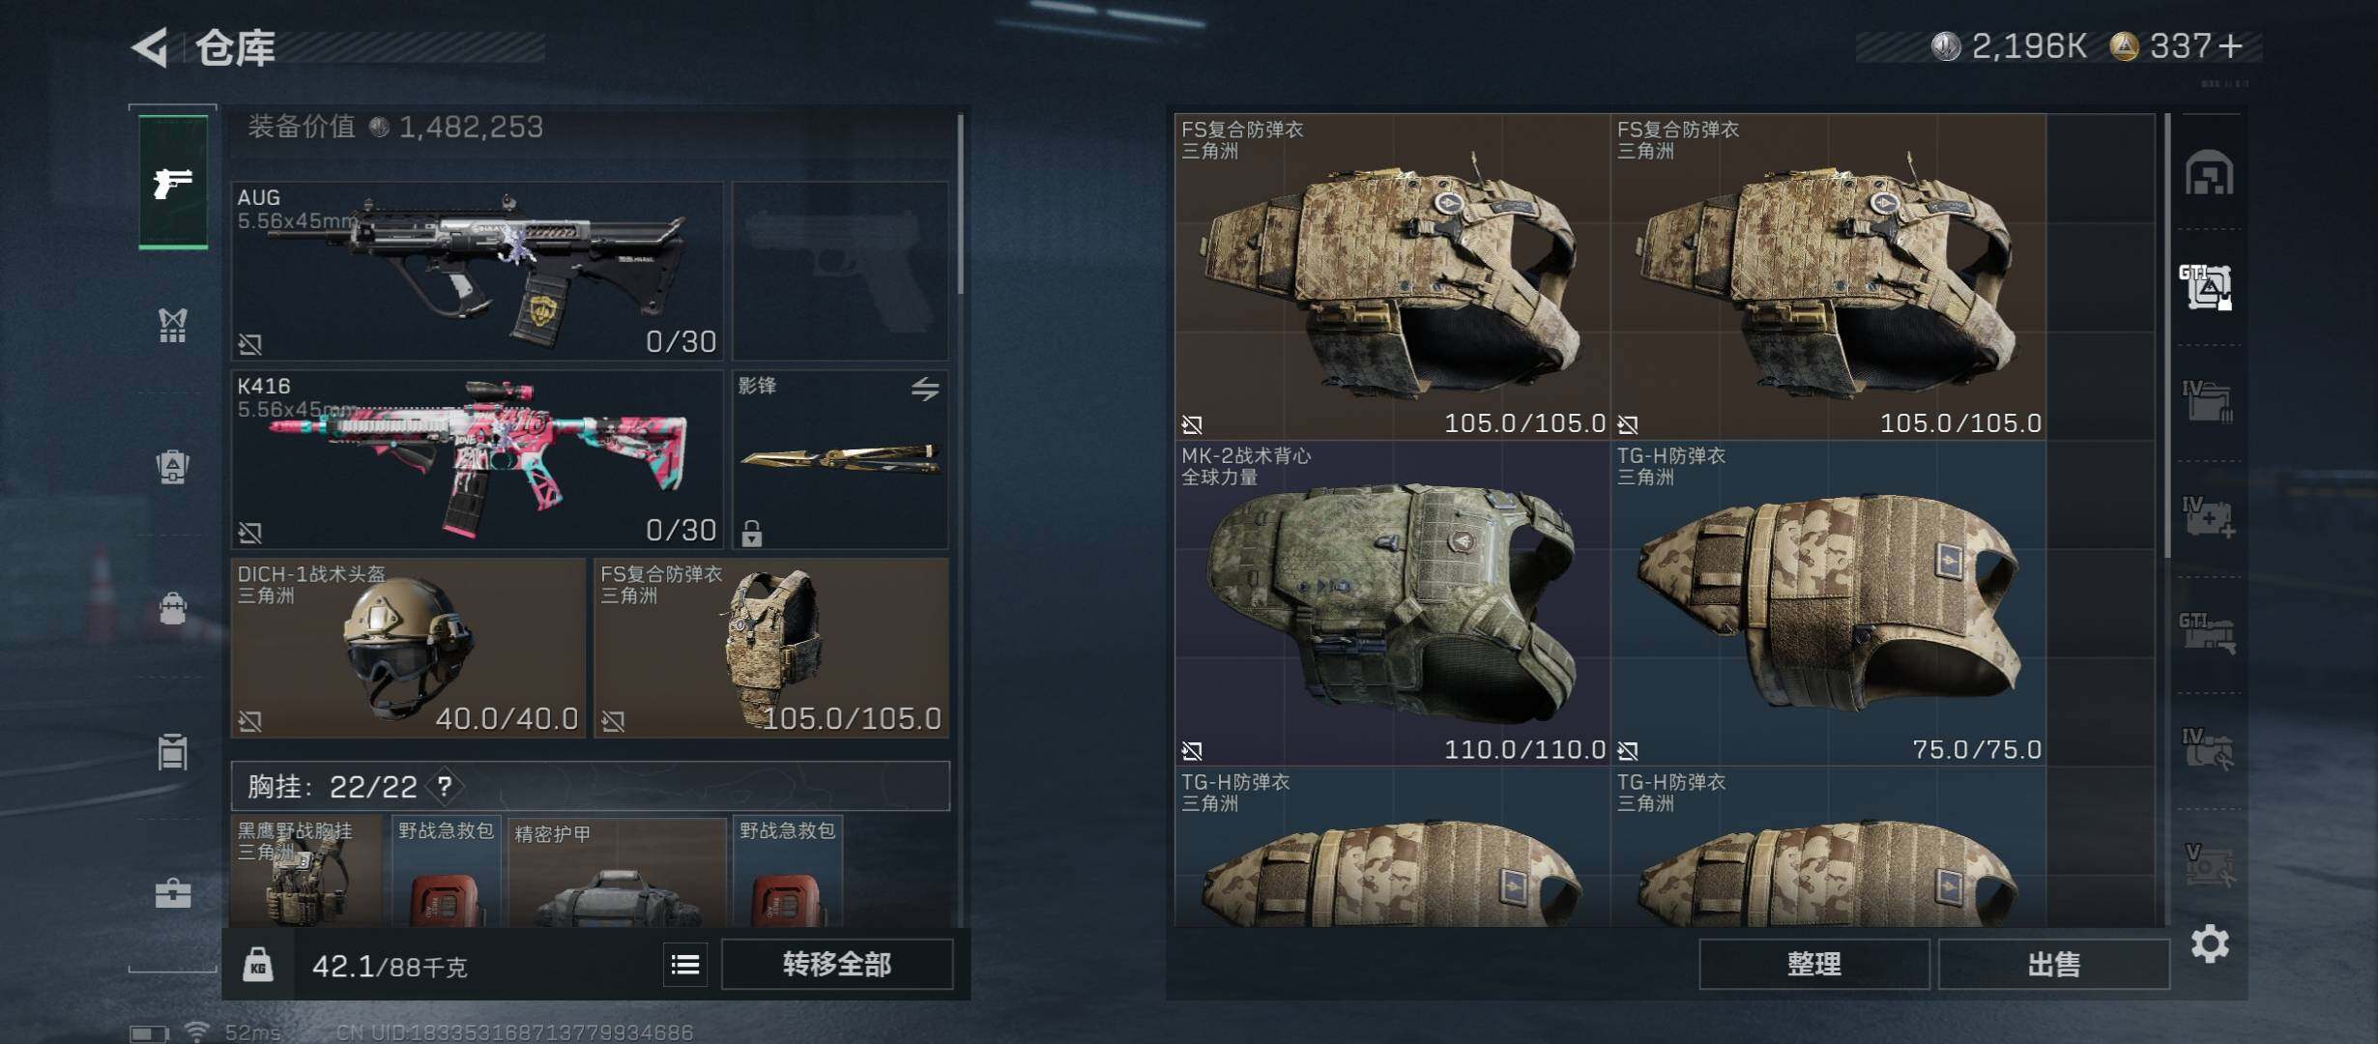
Task: Click the weight KG lock icon
Action: point(257,965)
